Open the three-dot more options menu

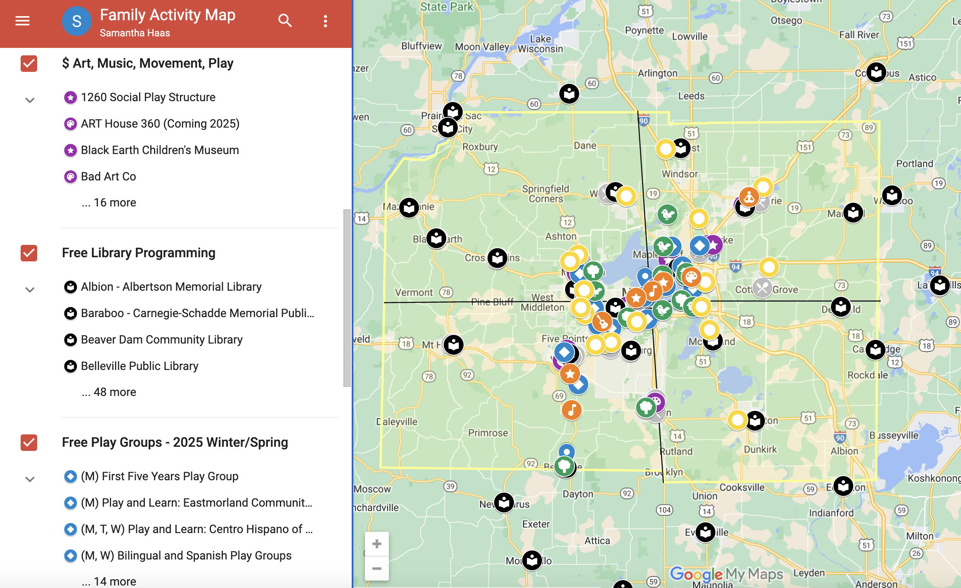(325, 21)
